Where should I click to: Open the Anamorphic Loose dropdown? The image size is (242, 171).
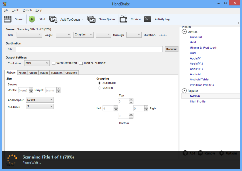40,100
